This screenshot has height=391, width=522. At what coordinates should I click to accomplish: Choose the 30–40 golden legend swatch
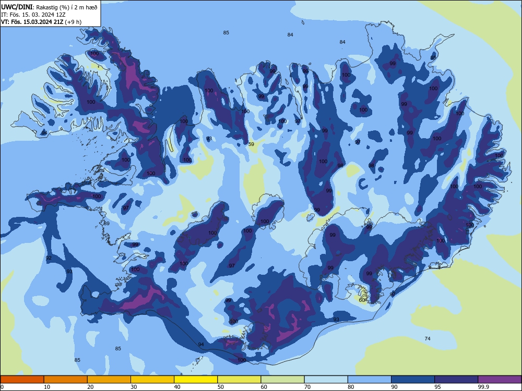pyautogui.click(x=152, y=380)
